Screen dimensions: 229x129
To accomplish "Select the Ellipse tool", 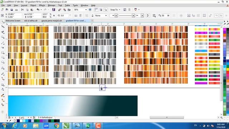I will pyautogui.click(x=3, y=57).
